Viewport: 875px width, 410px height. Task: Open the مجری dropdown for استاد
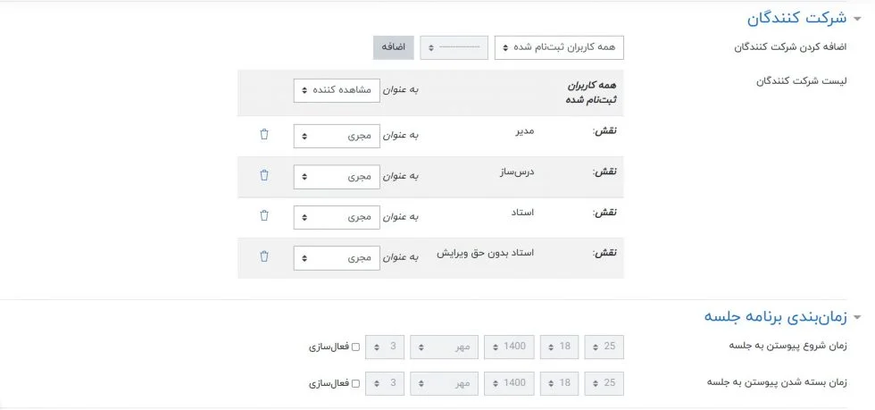coord(337,217)
